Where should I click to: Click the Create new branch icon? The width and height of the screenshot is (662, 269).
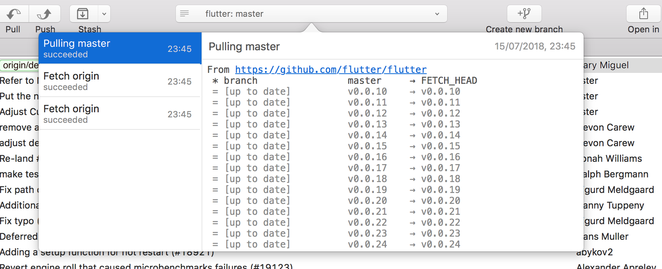(x=524, y=14)
